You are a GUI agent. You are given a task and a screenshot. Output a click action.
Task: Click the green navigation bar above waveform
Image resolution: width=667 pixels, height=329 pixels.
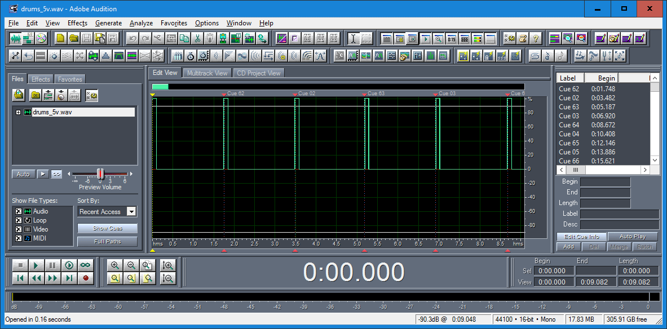[160, 87]
